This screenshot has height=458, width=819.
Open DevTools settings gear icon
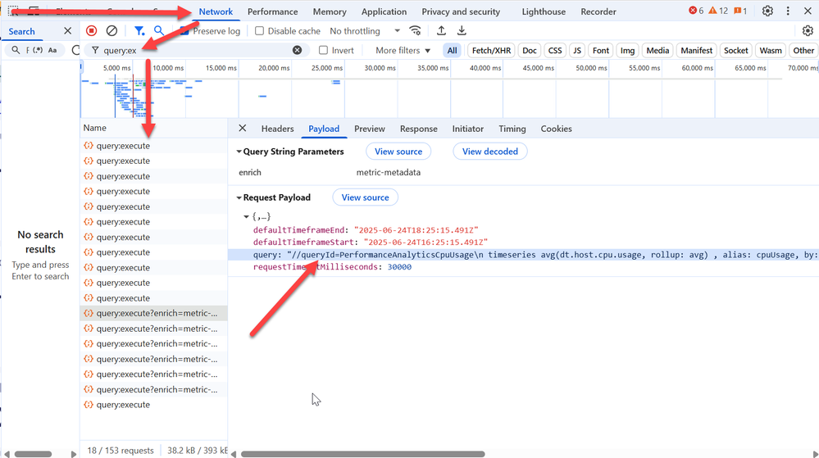(x=767, y=11)
